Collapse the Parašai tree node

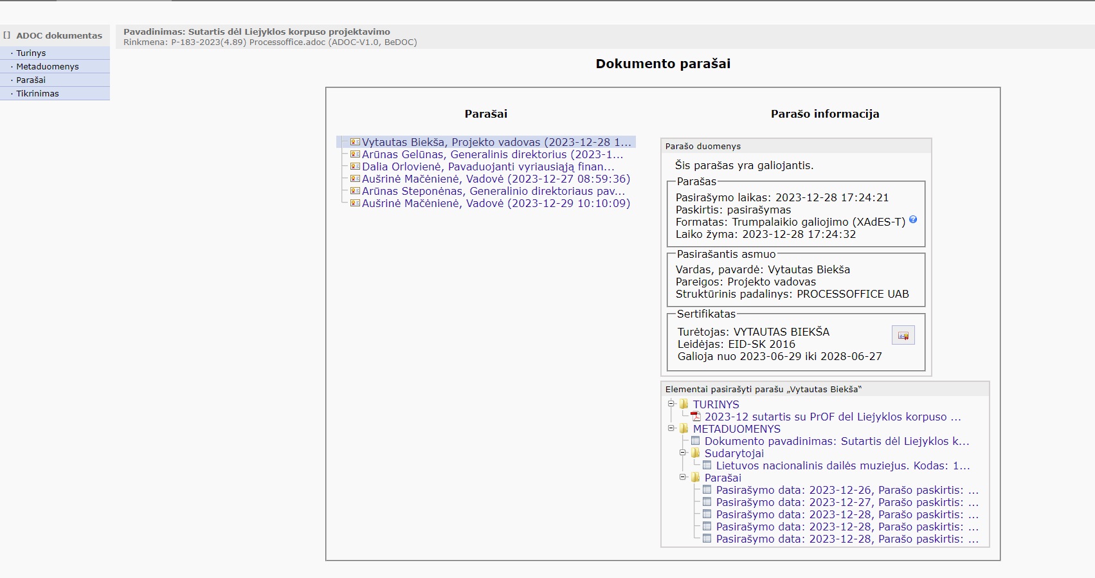pyautogui.click(x=683, y=477)
